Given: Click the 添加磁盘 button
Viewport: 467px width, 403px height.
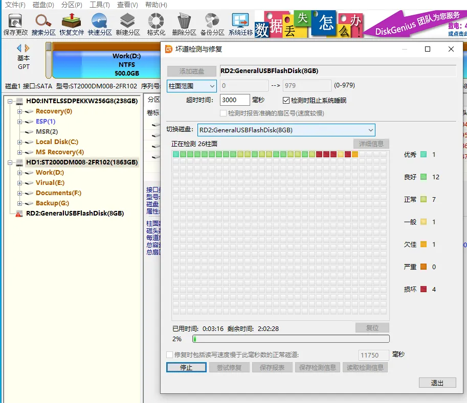Looking at the screenshot, I should point(191,71).
